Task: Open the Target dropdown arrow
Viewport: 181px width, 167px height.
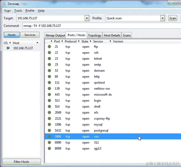Action: click(87, 18)
